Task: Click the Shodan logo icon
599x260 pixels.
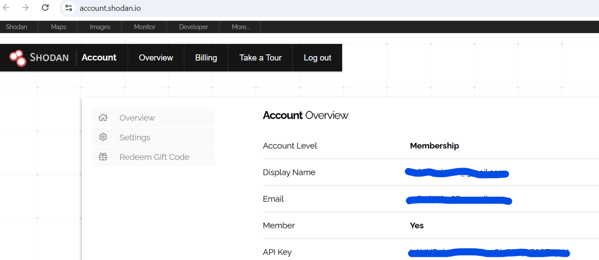Action: [18, 58]
